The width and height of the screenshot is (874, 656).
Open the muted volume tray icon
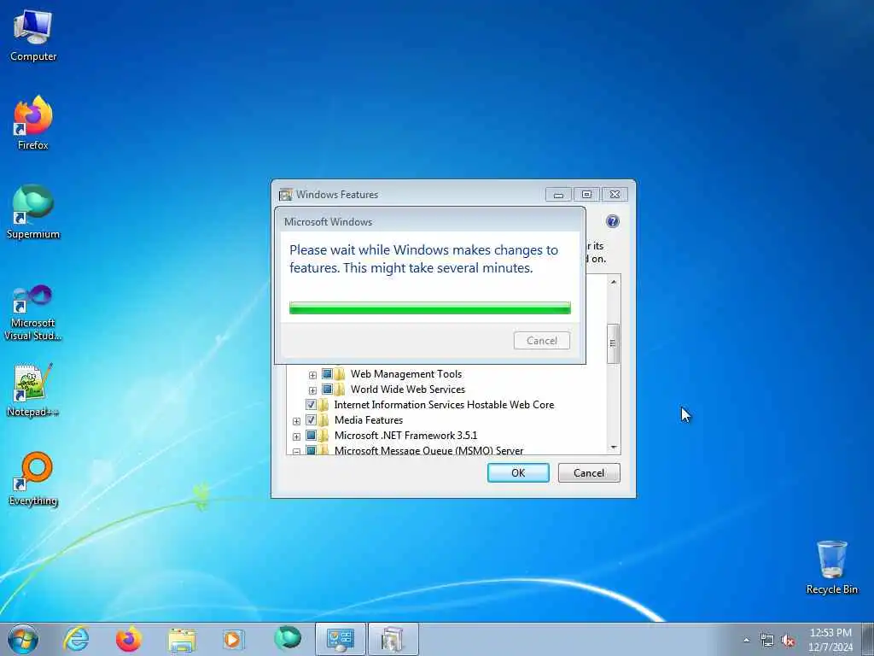[788, 641]
